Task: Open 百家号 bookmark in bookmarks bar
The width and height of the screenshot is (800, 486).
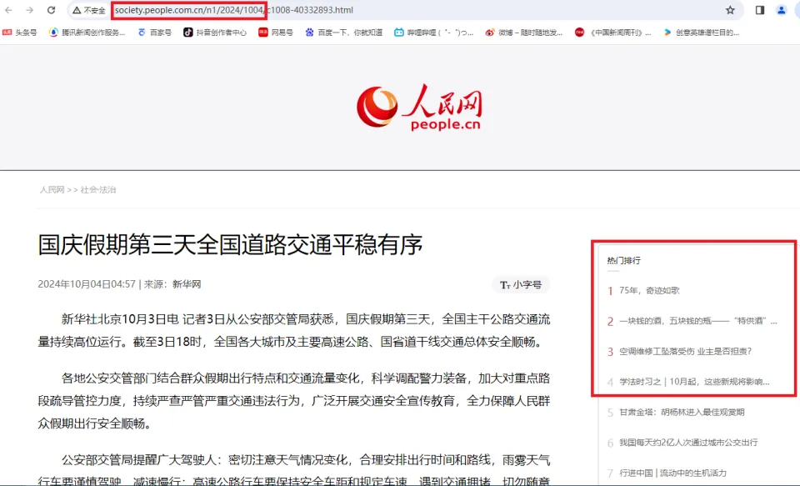Action: click(154, 33)
